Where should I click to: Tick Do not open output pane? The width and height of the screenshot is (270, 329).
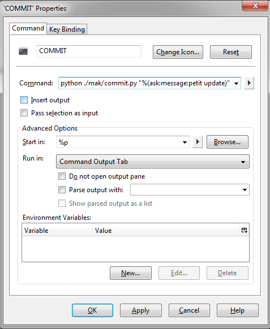[62, 176]
